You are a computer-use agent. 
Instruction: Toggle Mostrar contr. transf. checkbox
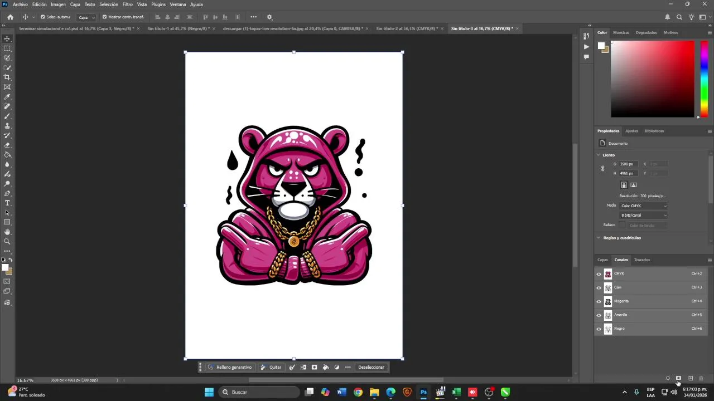tap(104, 17)
